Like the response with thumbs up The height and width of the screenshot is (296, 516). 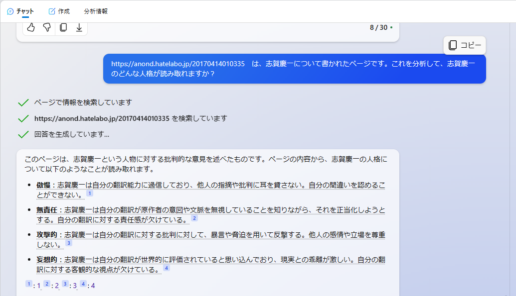coord(31,27)
